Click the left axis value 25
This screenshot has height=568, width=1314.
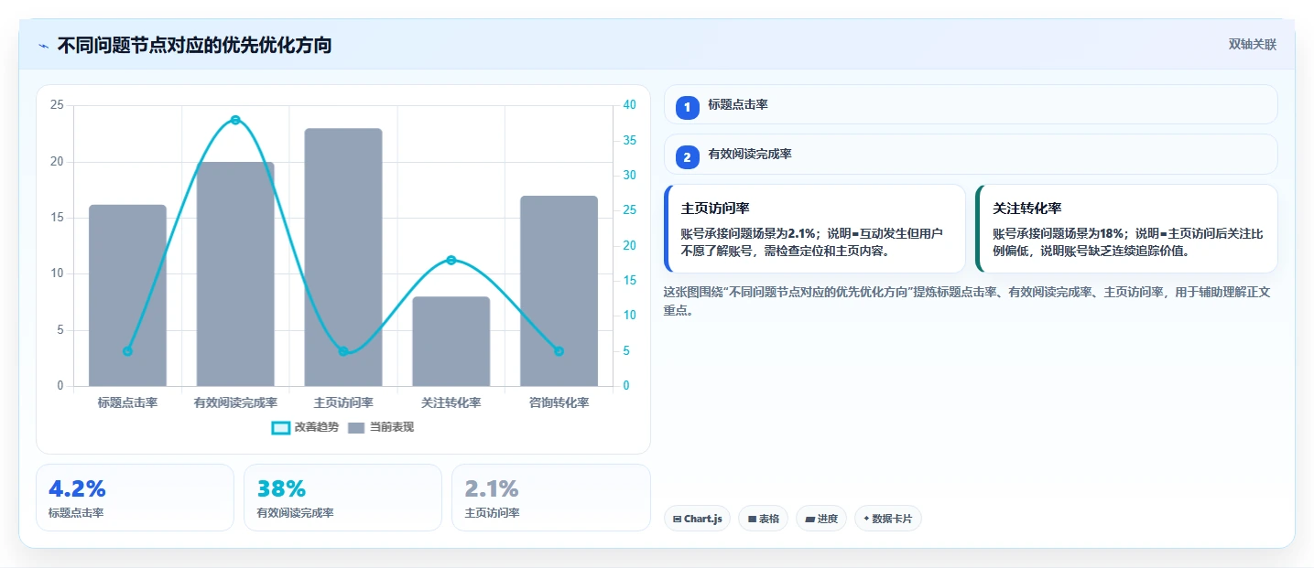point(57,105)
